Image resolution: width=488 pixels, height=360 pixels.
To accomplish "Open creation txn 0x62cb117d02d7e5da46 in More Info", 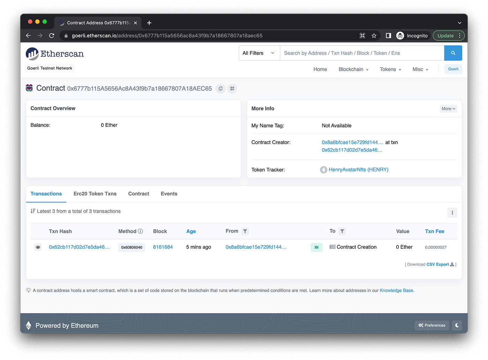I will pos(352,150).
